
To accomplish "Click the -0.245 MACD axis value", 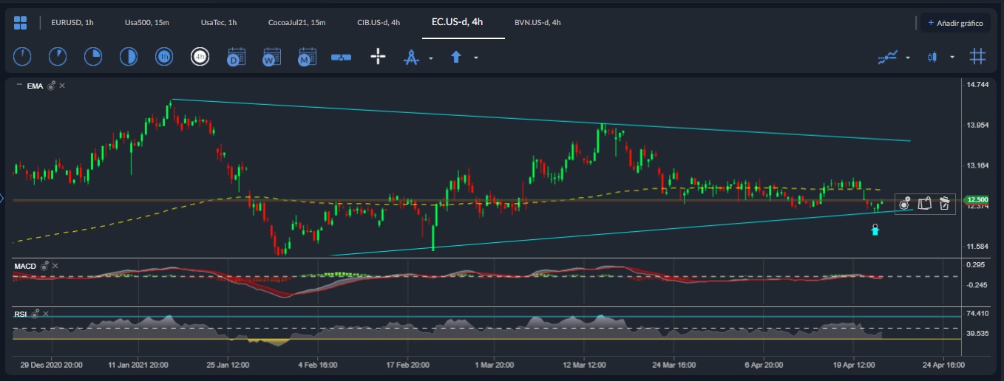I will 977,284.
